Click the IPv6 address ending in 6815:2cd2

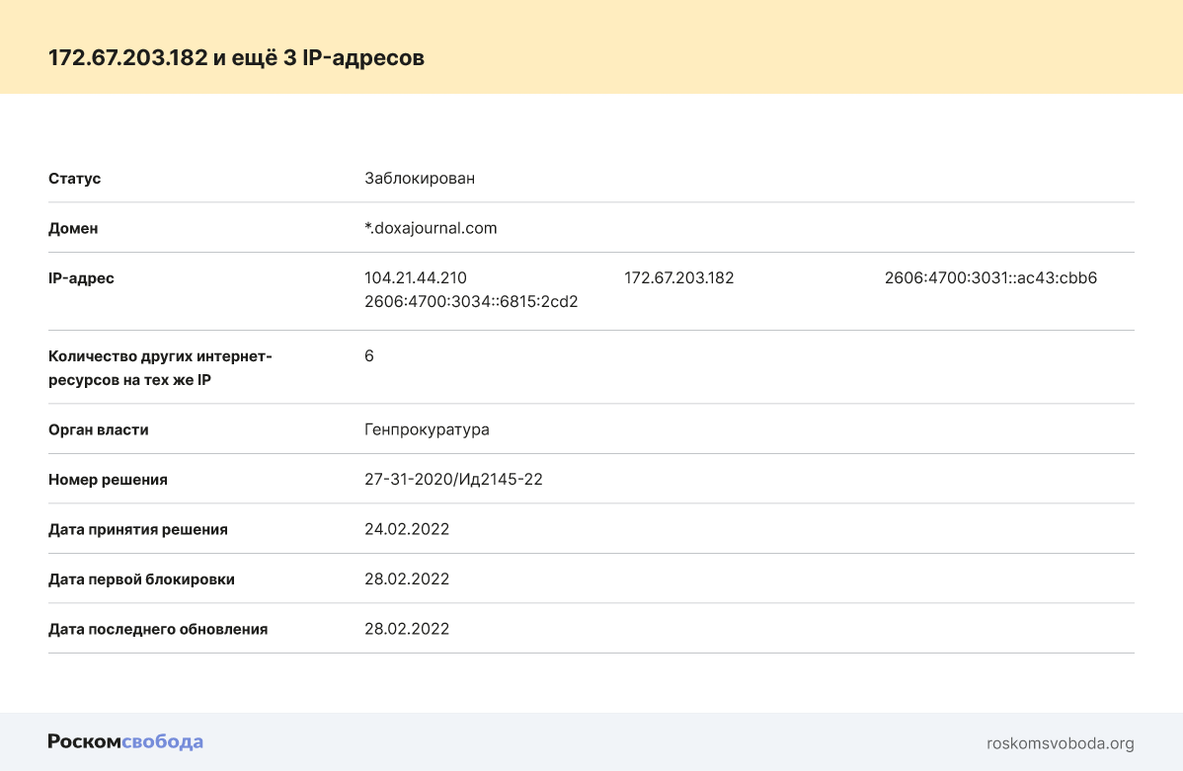point(471,302)
